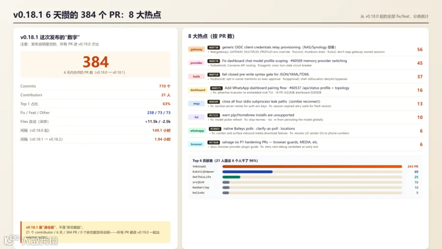Click close all four stdio subprocess title
This screenshot has height=249, width=442.
tap(271, 101)
